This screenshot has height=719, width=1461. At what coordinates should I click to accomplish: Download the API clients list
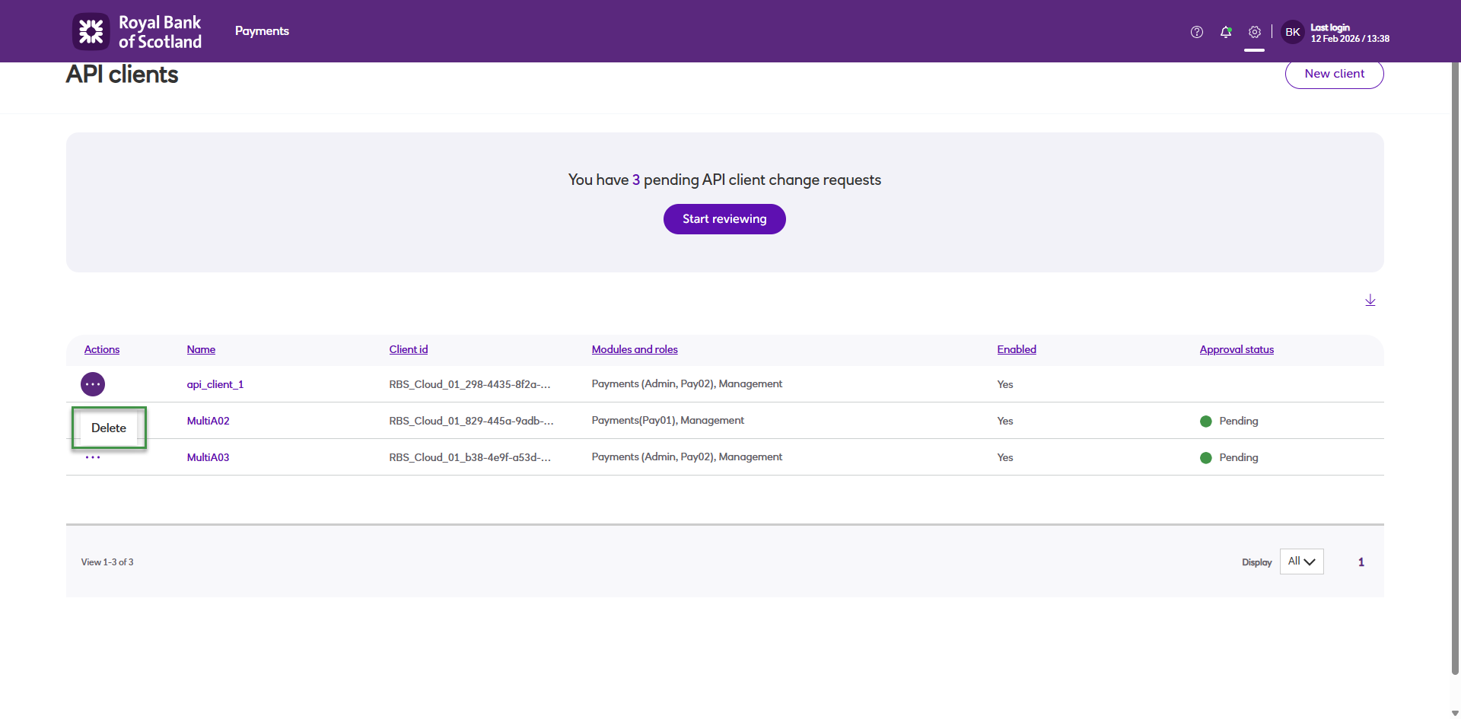click(x=1370, y=300)
